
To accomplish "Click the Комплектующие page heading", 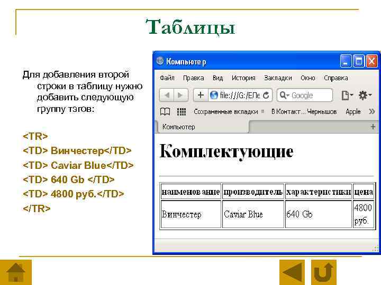I will pos(226,151).
